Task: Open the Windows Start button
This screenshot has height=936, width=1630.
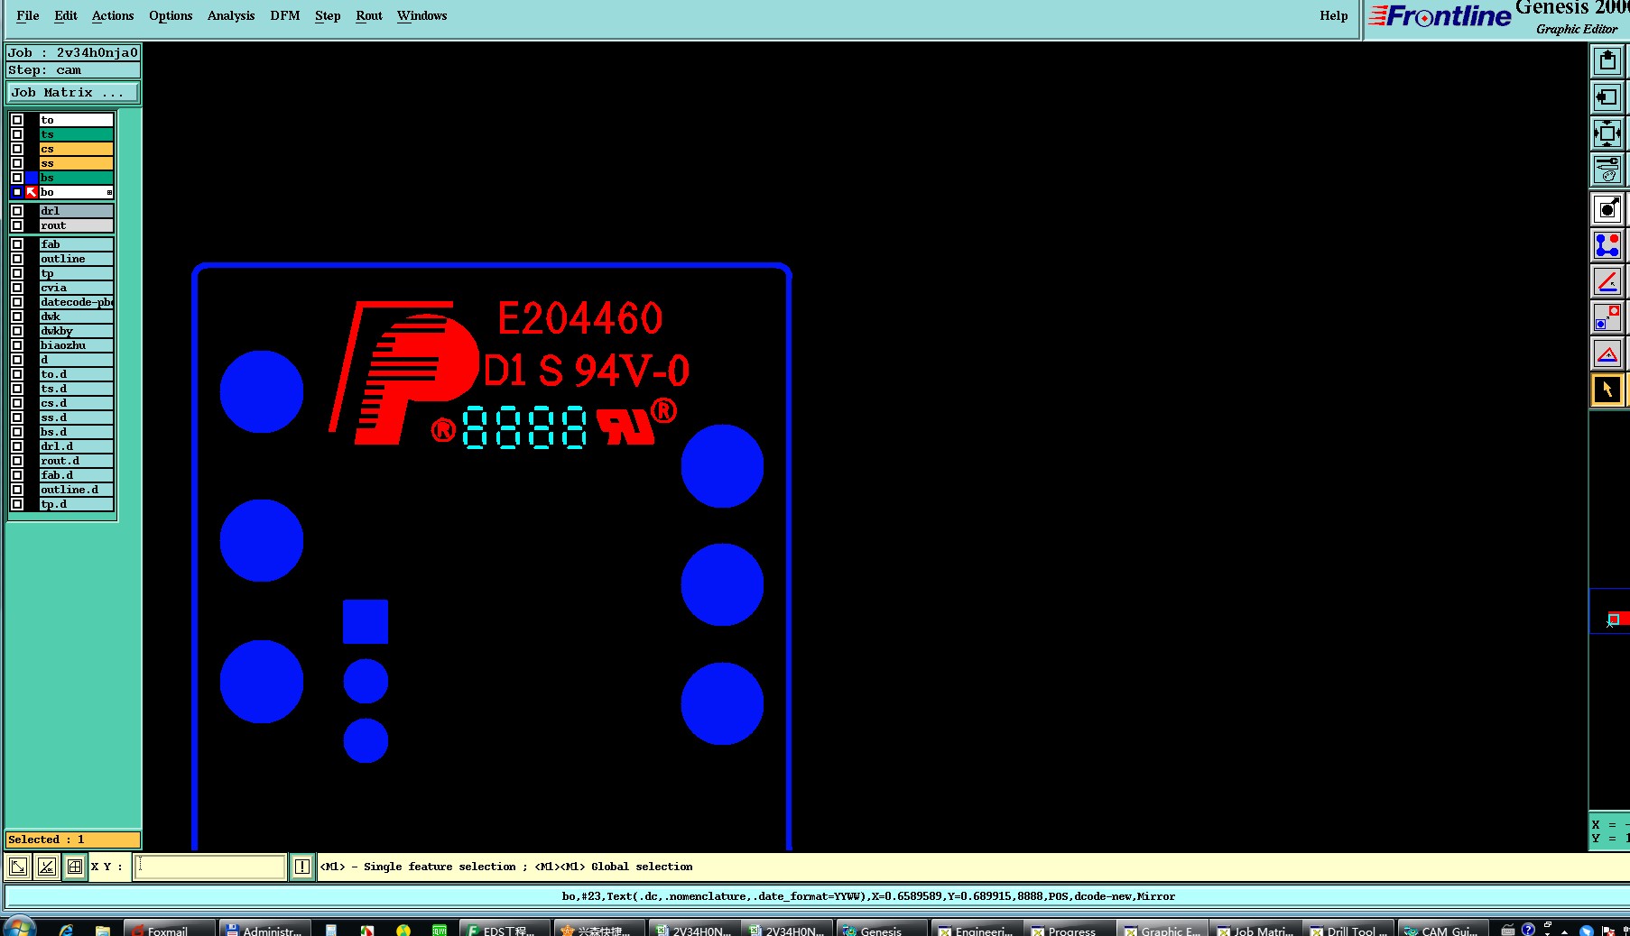Action: pyautogui.click(x=18, y=928)
